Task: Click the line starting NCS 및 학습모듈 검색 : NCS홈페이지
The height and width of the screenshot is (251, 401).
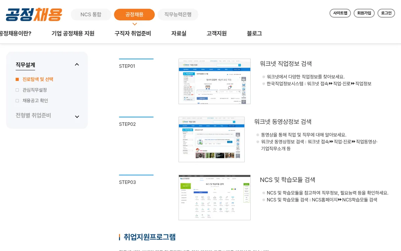Action: pyautogui.click(x=322, y=200)
